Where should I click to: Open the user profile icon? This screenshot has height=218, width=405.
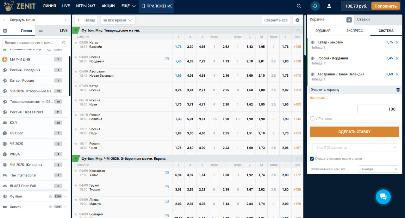click(329, 6)
